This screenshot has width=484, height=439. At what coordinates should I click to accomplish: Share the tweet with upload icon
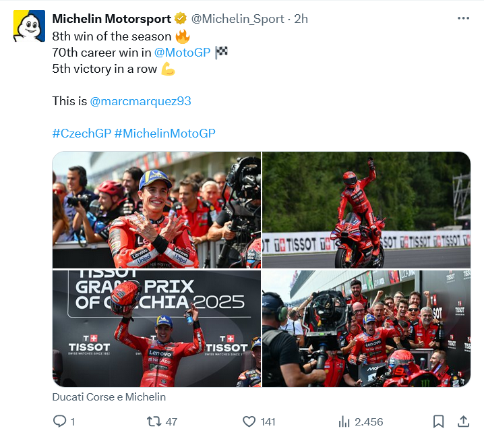(463, 421)
